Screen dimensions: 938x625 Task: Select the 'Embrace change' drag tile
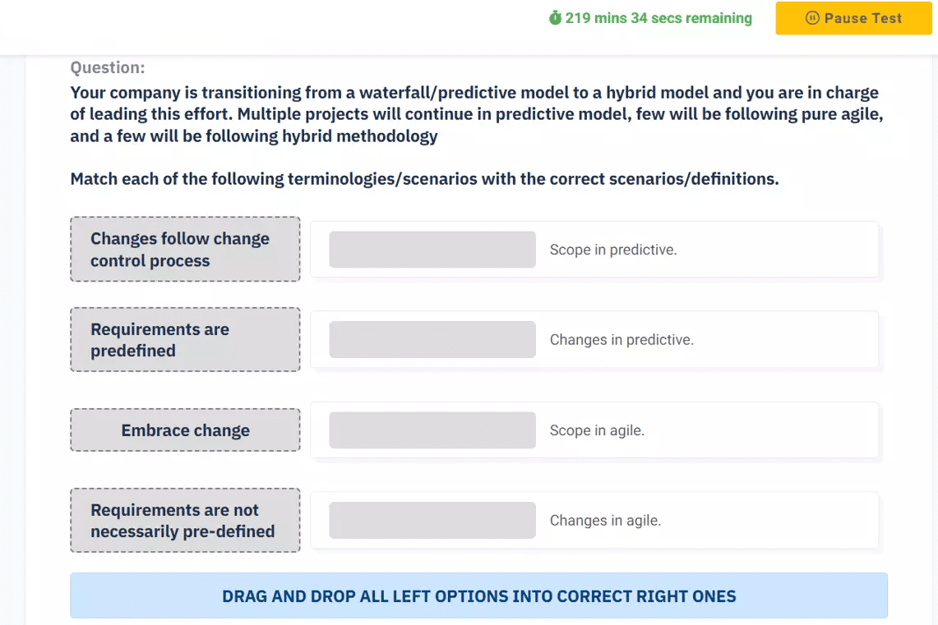point(185,430)
